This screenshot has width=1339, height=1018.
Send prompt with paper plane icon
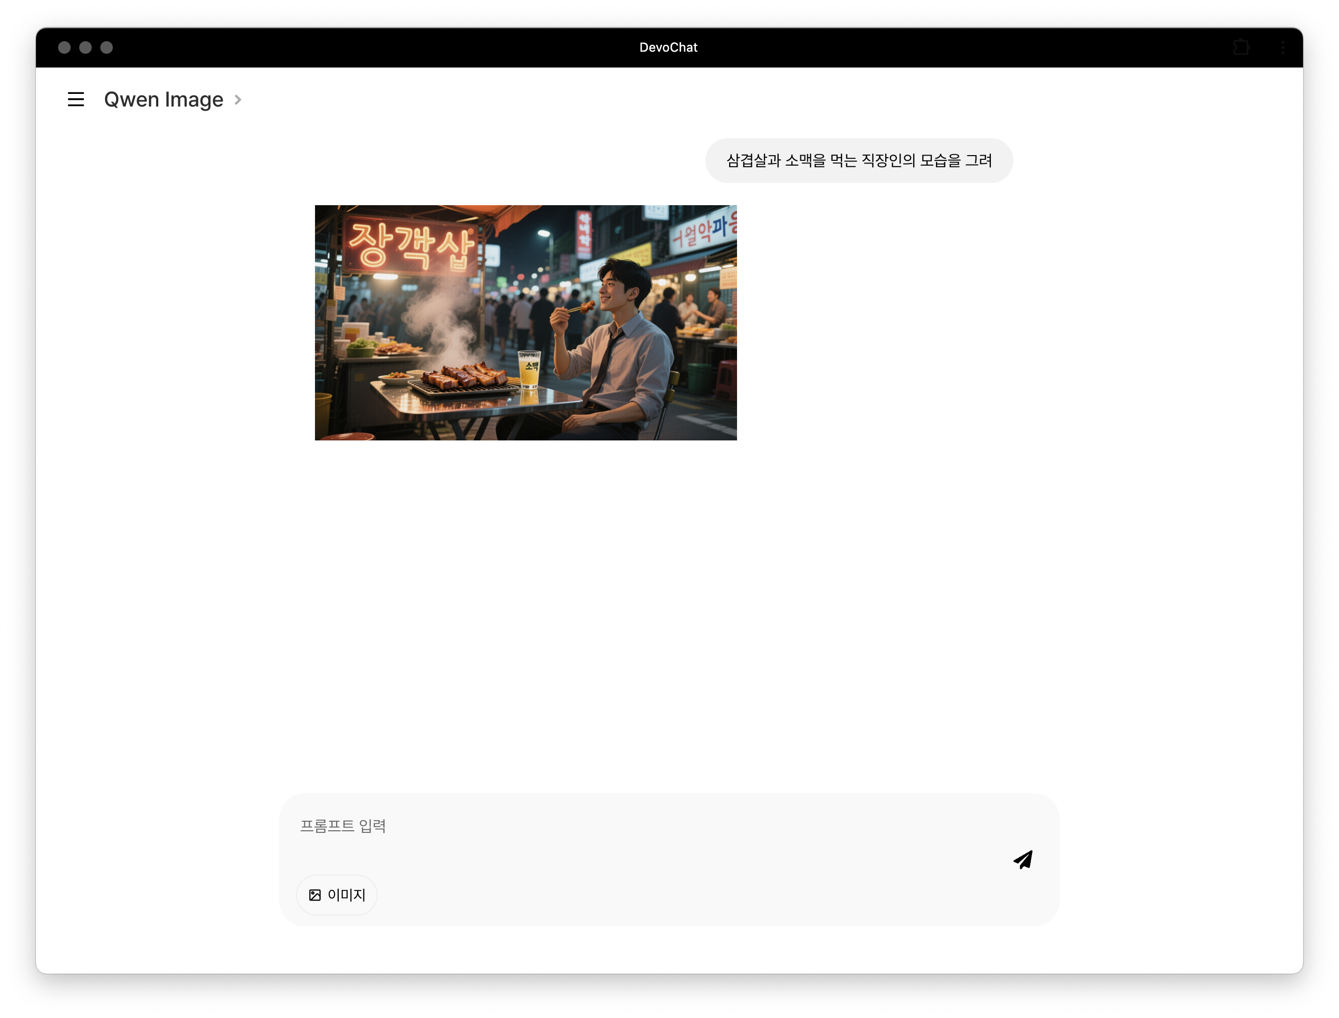click(x=1022, y=859)
